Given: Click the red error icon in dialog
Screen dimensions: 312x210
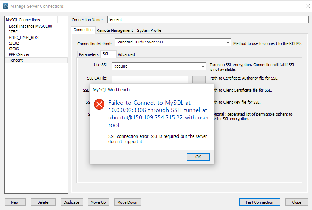Looking at the screenshot, I should click(99, 104).
